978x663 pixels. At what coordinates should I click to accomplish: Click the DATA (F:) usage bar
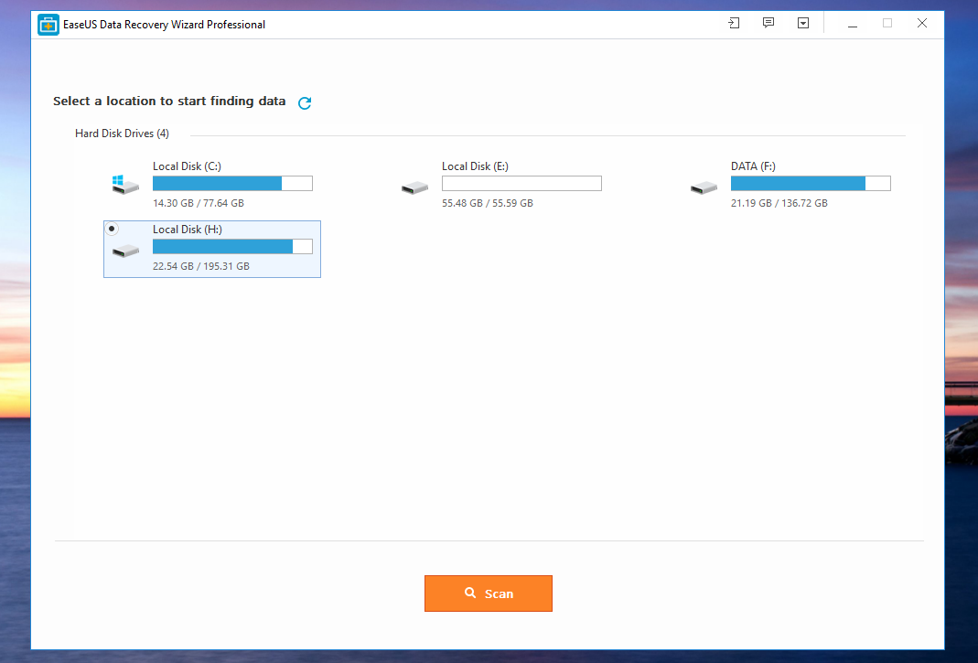click(811, 184)
